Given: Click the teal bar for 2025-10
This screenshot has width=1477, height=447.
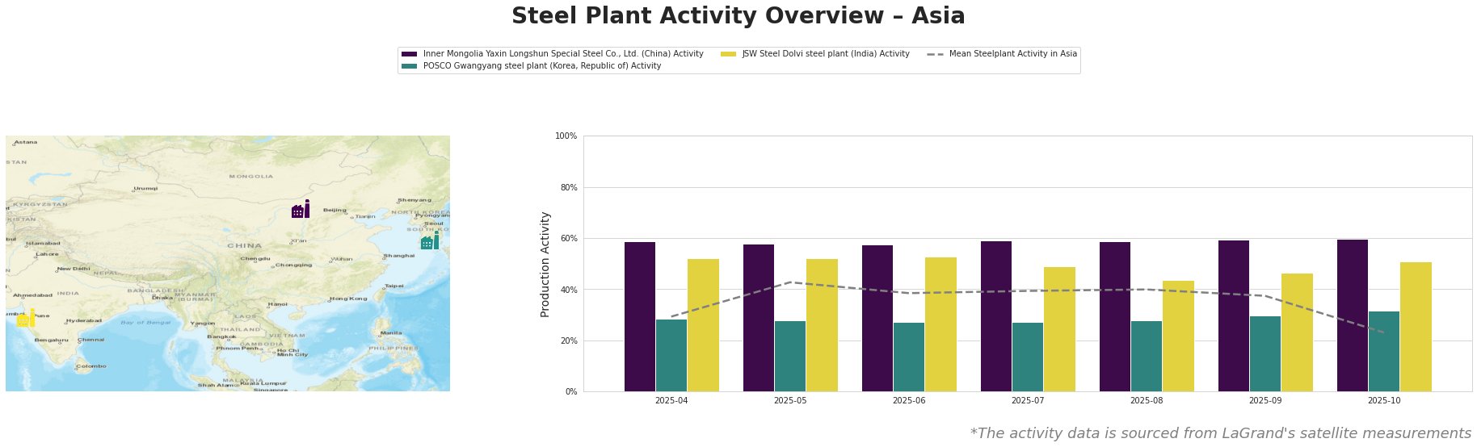Looking at the screenshot, I should 1384,351.
